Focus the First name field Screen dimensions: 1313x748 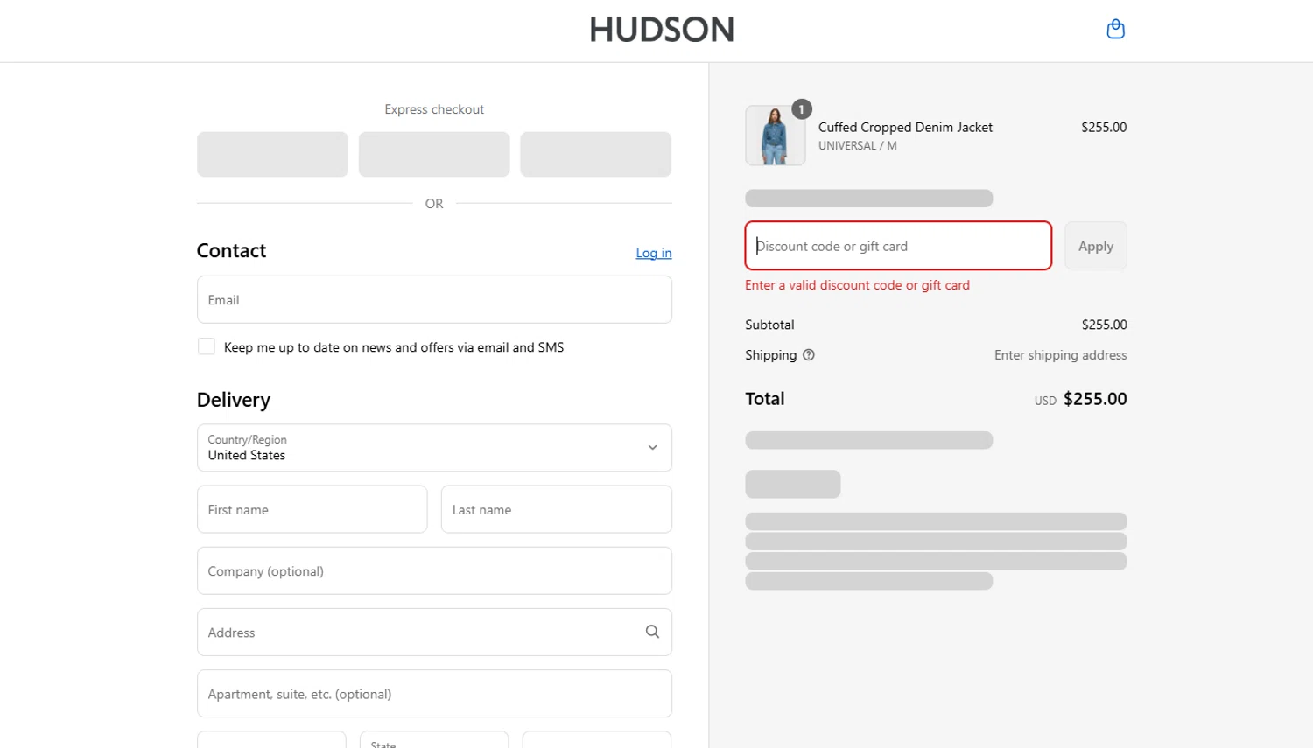312,509
